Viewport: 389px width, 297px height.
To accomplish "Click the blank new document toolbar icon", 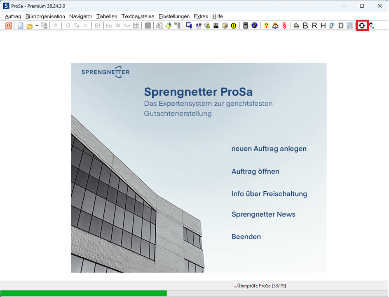I will pos(21,26).
